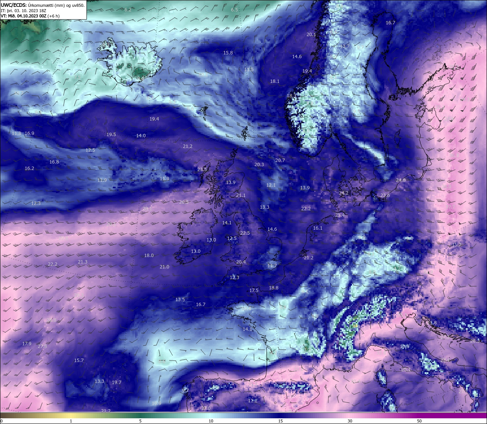Select the 14.0 value label

141,136
